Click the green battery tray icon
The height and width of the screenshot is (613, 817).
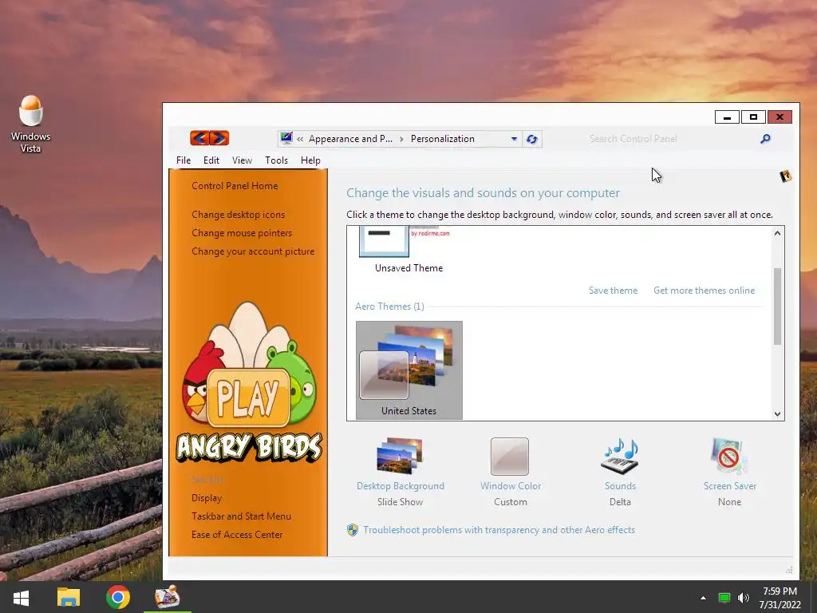tap(724, 598)
